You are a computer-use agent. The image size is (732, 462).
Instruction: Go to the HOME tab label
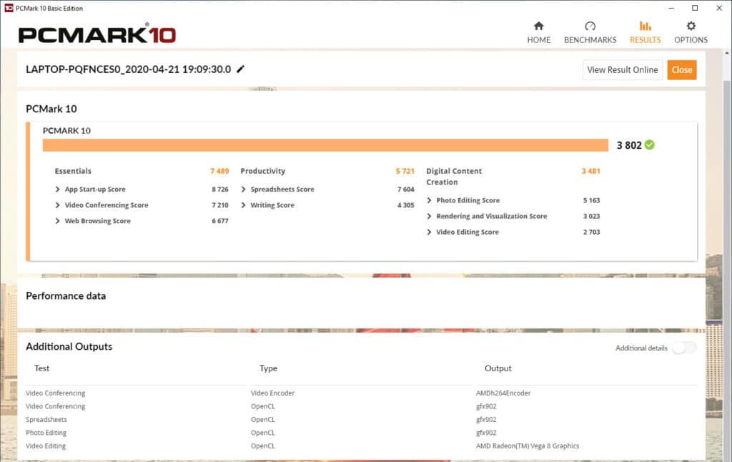[x=539, y=40]
